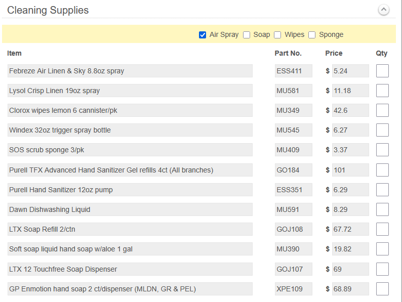Uncheck the Air Spray filter checkbox

coord(203,35)
